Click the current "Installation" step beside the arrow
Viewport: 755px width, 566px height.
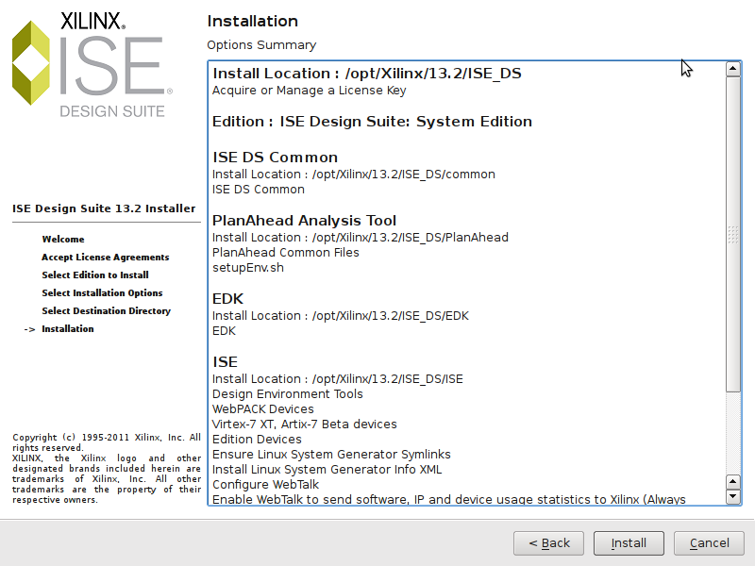(x=68, y=328)
